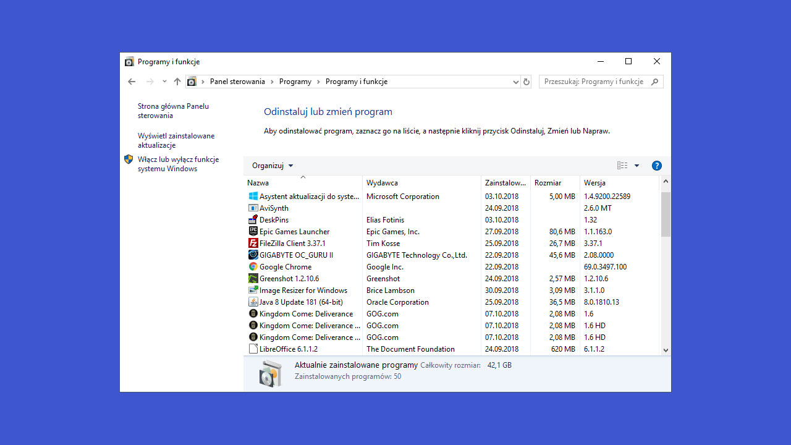Image resolution: width=791 pixels, height=445 pixels.
Task: Click the refresh address bar button
Action: (527, 82)
